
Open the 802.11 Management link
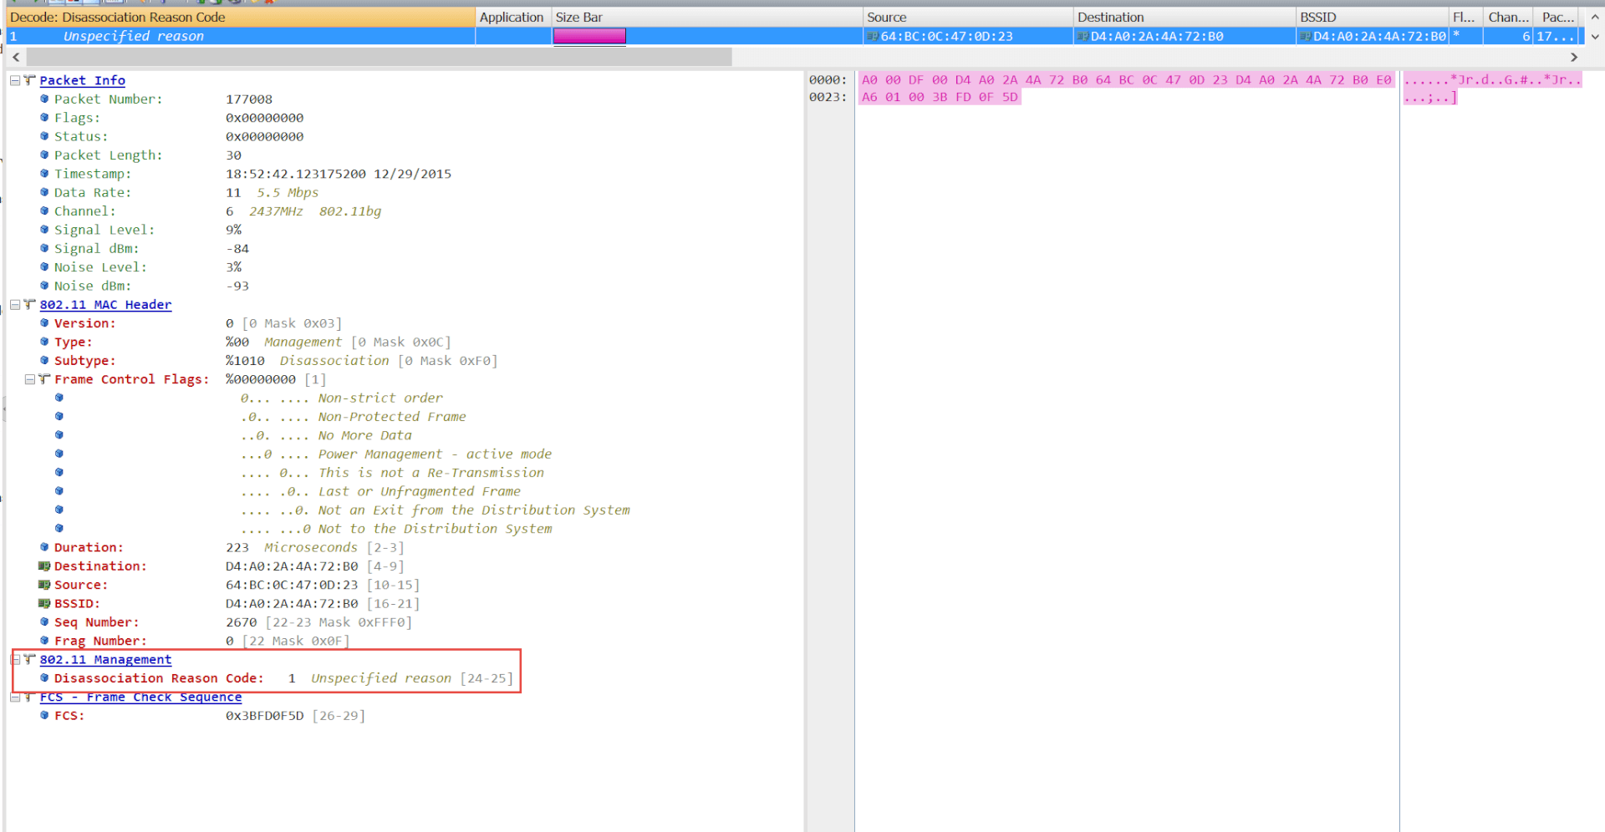point(105,659)
